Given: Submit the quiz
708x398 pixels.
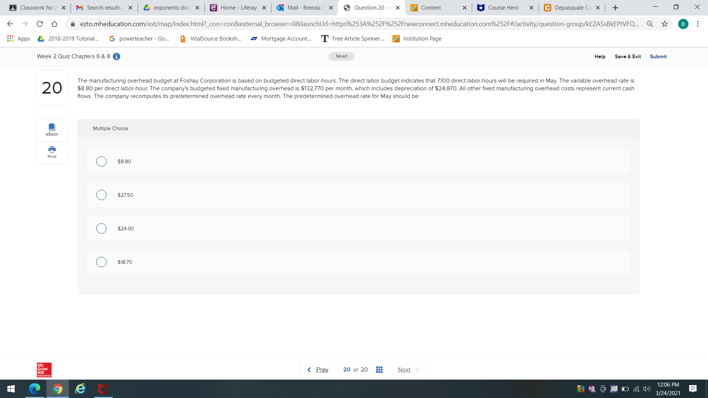Looking at the screenshot, I should (x=659, y=56).
